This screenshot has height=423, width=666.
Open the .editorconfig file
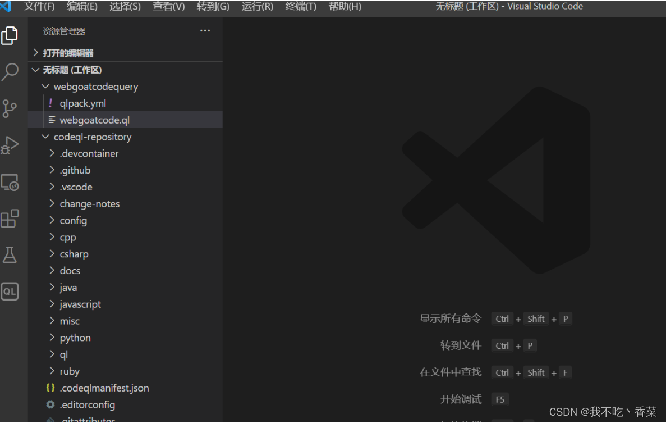click(125, 404)
